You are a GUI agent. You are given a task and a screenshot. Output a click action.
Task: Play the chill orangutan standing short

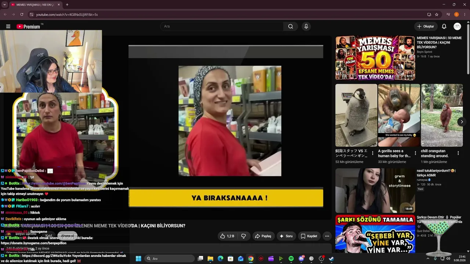[442, 115]
